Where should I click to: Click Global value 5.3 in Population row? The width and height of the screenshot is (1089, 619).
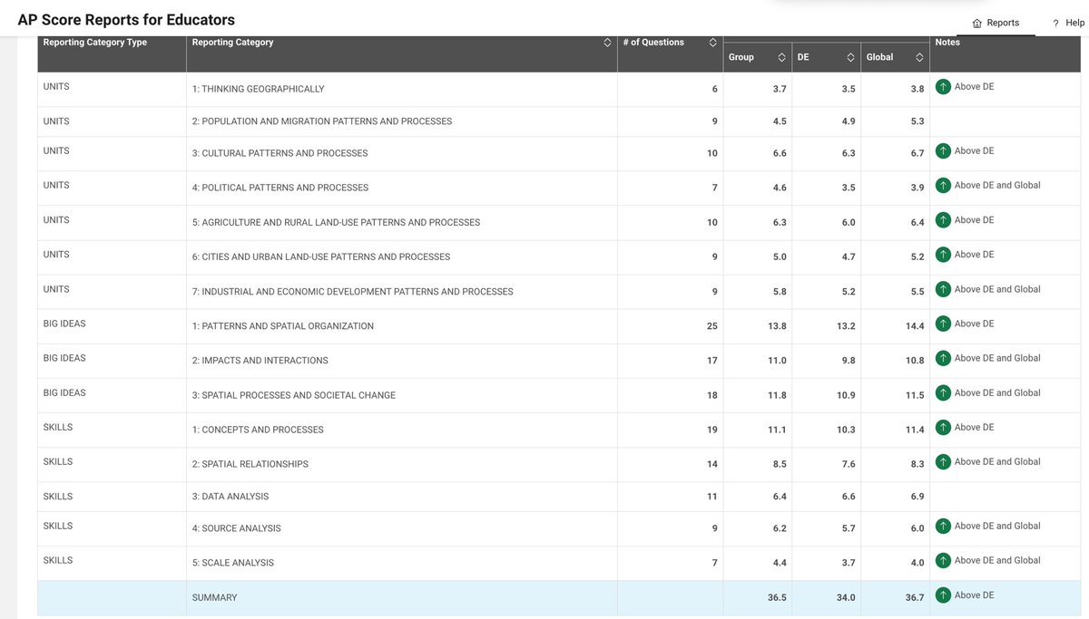(917, 121)
